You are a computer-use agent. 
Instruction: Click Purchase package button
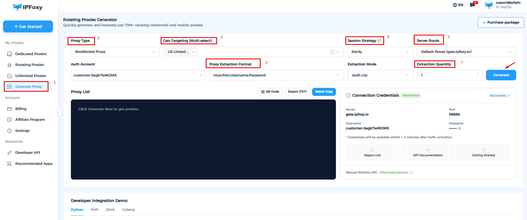click(501, 22)
